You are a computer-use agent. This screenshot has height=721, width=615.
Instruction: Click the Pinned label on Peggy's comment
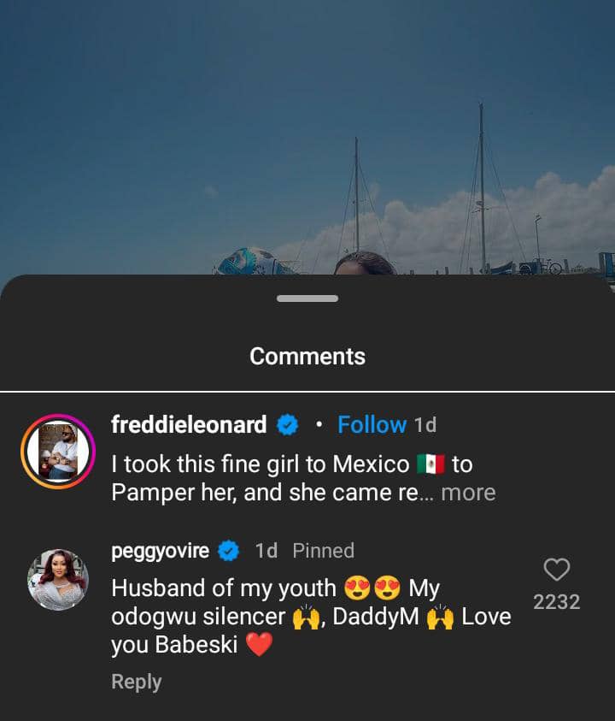[323, 551]
